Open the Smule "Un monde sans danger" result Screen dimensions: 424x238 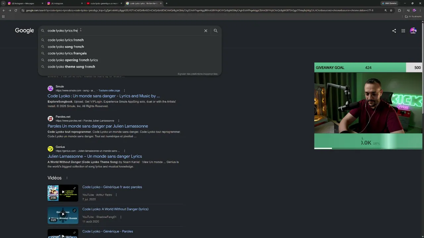click(x=104, y=96)
